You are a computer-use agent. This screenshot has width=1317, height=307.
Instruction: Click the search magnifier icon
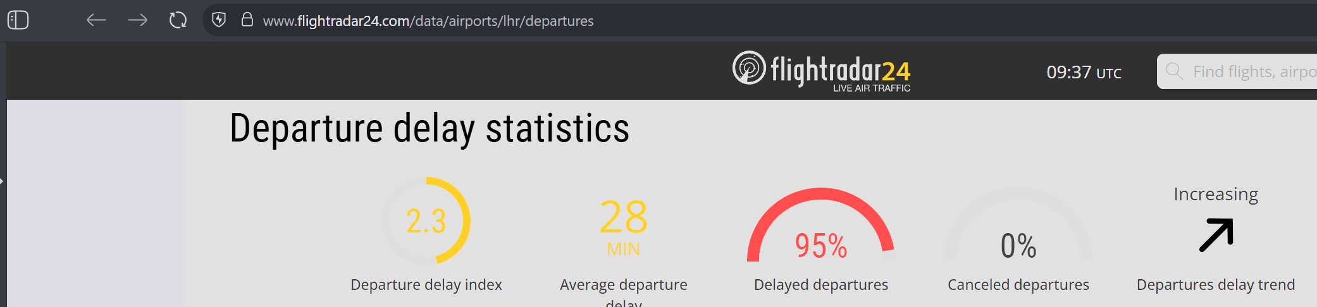pos(1174,71)
